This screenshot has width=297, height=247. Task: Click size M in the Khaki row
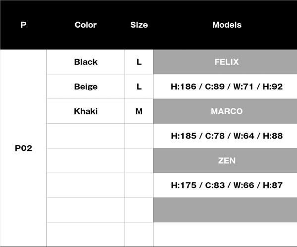pyautogui.click(x=139, y=111)
